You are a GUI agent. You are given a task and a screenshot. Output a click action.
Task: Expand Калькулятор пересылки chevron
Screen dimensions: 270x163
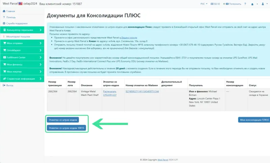(x=40, y=30)
